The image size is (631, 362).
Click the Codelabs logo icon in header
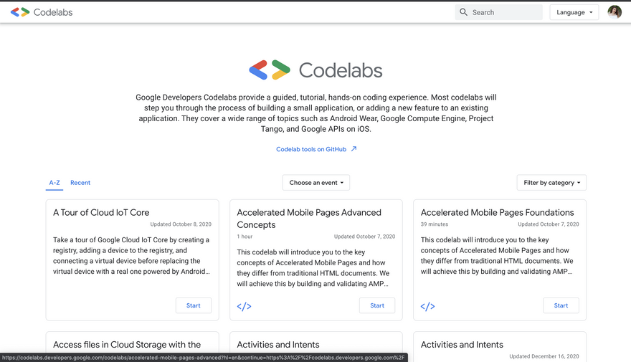coord(20,12)
